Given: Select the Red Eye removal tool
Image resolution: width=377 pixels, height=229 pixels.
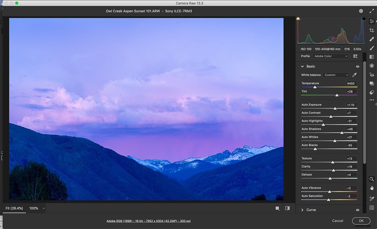Looking at the screenshot, I should [x=372, y=75].
